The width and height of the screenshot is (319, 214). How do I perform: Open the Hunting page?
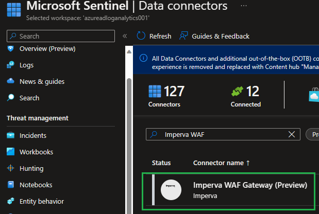[x=31, y=169]
